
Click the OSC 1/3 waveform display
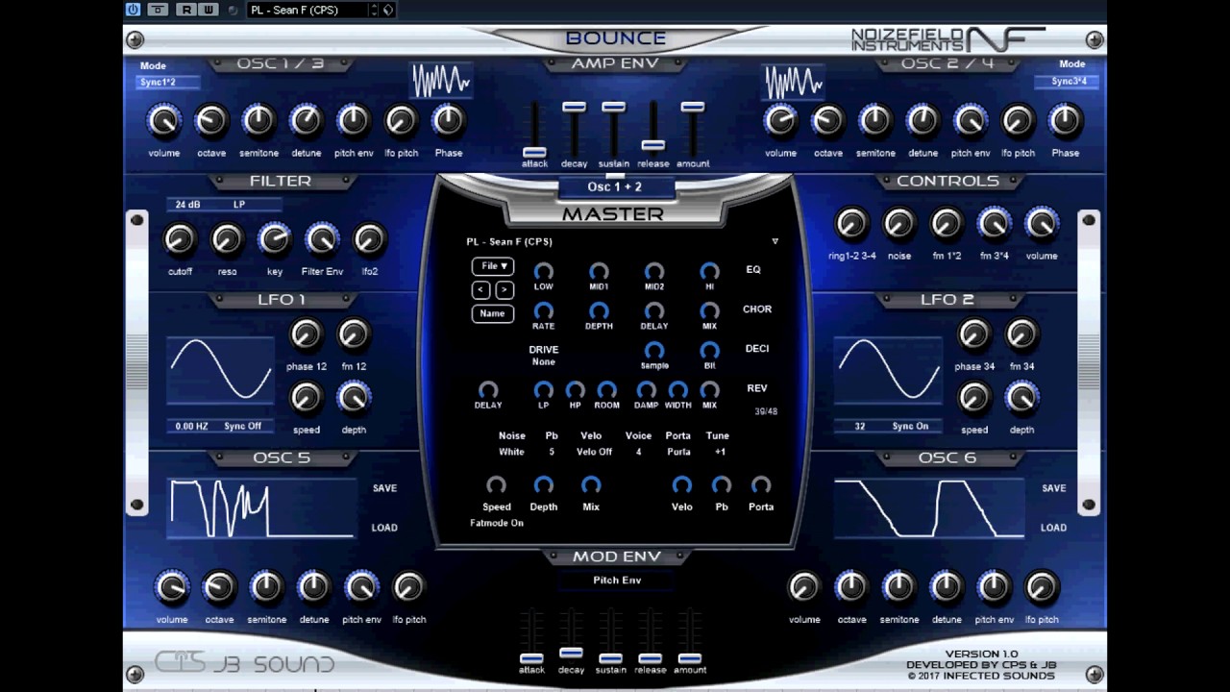point(441,82)
